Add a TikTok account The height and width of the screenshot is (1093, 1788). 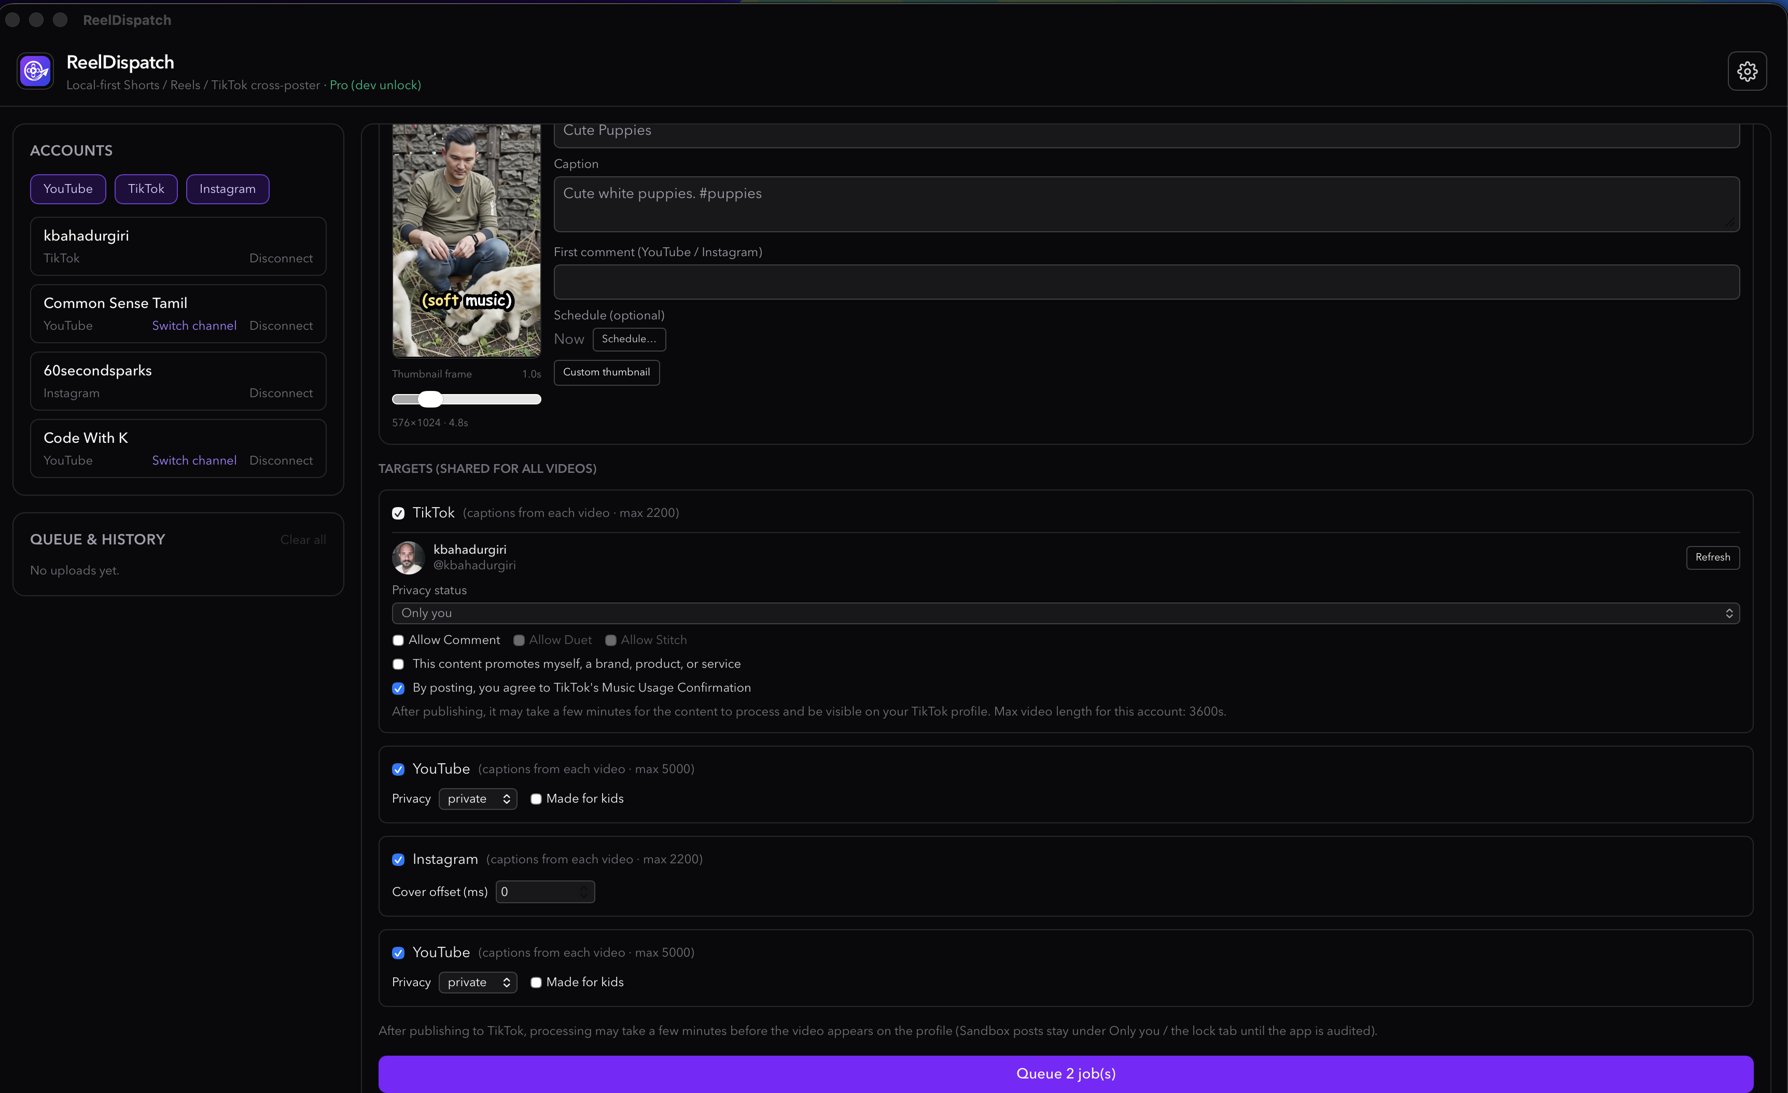pyautogui.click(x=146, y=189)
